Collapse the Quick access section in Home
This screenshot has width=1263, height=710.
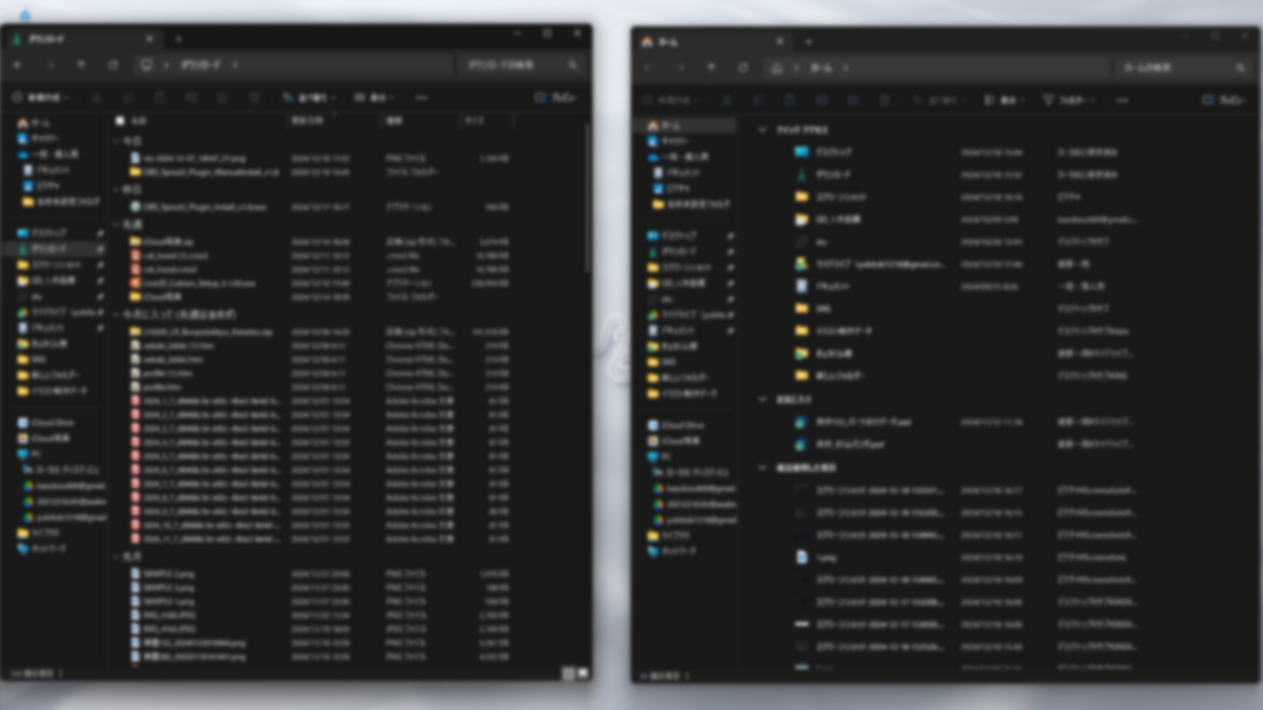coord(762,130)
